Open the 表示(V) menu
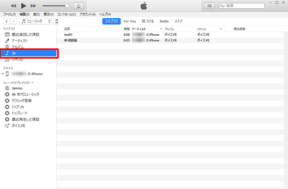The width and height of the screenshot is (288, 189). [x=49, y=14]
